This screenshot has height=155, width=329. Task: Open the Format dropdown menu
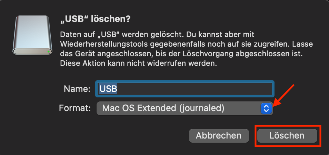(x=185, y=109)
